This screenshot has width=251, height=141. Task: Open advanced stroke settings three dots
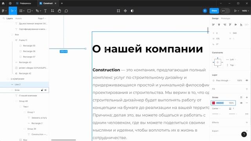pyautogui.click(x=247, y=114)
